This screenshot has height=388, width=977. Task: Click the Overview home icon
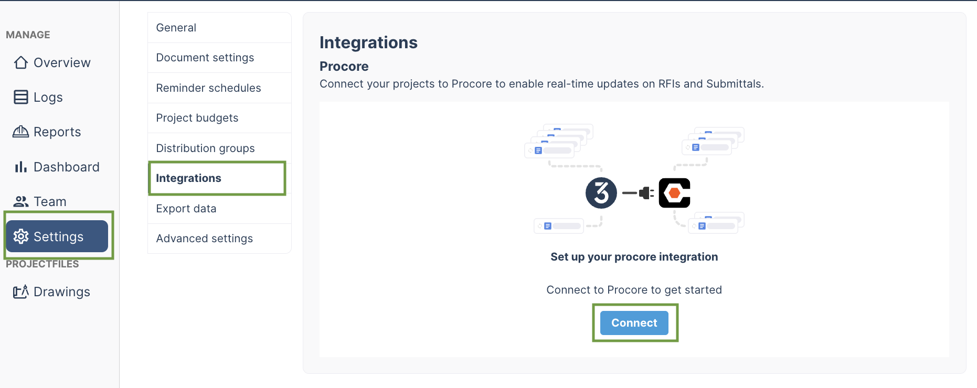(21, 62)
